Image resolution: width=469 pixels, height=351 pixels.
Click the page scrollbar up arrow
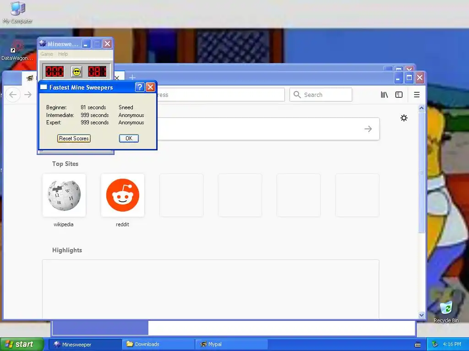coord(421,108)
